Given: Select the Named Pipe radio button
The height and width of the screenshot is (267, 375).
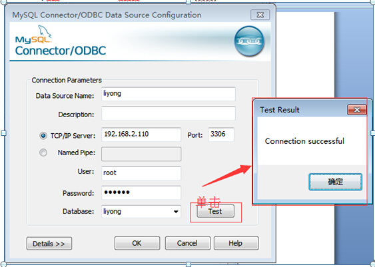Looking at the screenshot, I should [x=43, y=152].
